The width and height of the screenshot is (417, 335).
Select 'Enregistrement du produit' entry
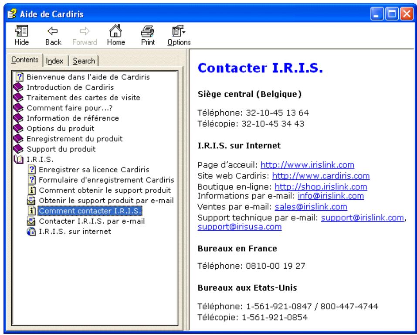[75, 139]
